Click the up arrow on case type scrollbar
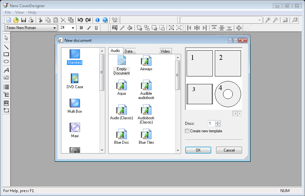The image size is (305, 196). 102,51
